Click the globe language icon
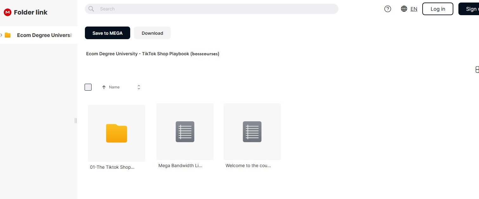This screenshot has height=199, width=479. click(x=404, y=9)
